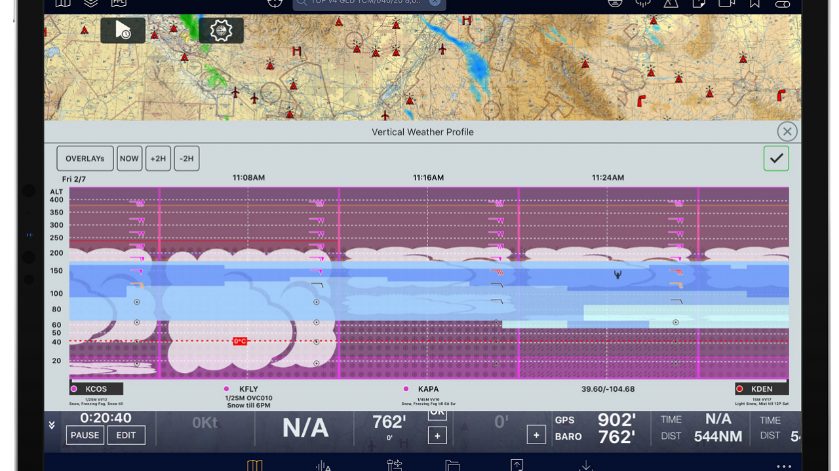The height and width of the screenshot is (471, 839).
Task: Click the magenta dot next to KCOS
Action: 73,389
